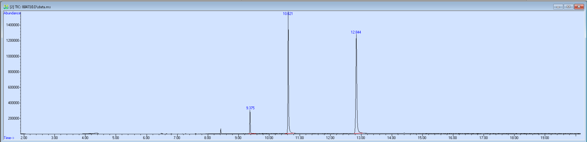This screenshot has height=142, width=587.
Task: Click the small unlabeled peak near 8.40
Action: [221, 131]
